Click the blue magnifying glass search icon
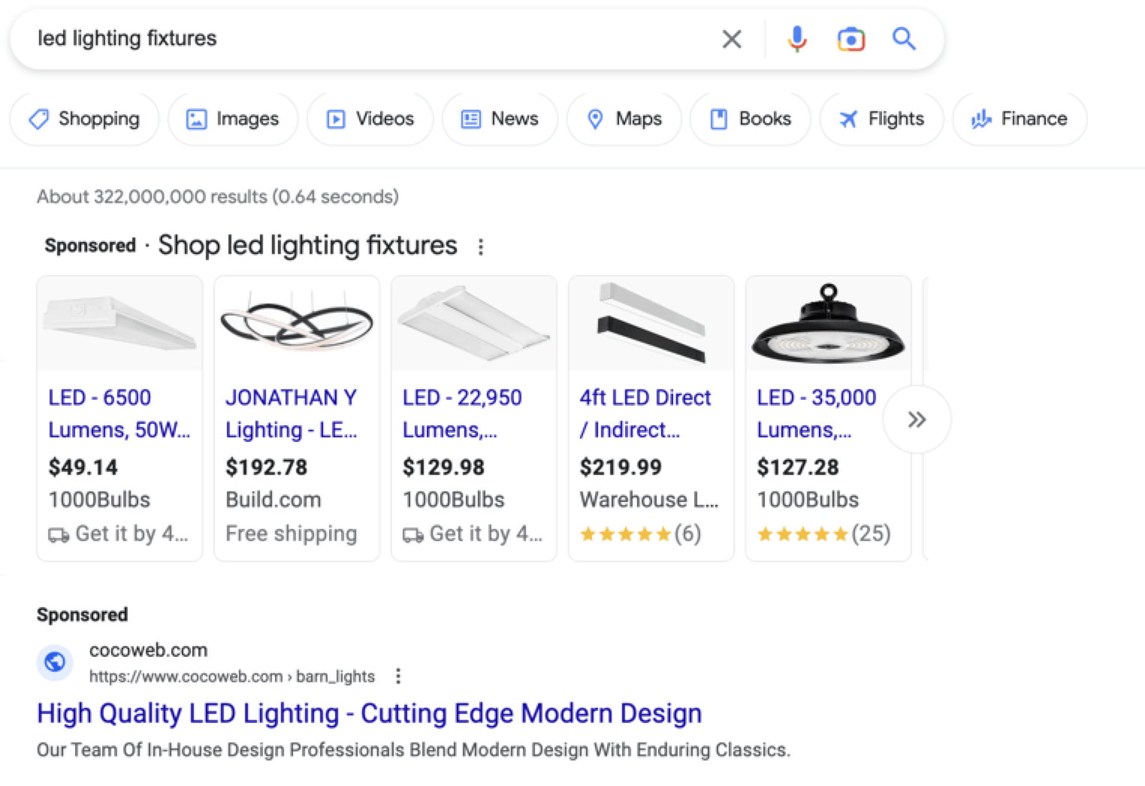Viewport: 1145px width, 786px height. pyautogui.click(x=904, y=39)
